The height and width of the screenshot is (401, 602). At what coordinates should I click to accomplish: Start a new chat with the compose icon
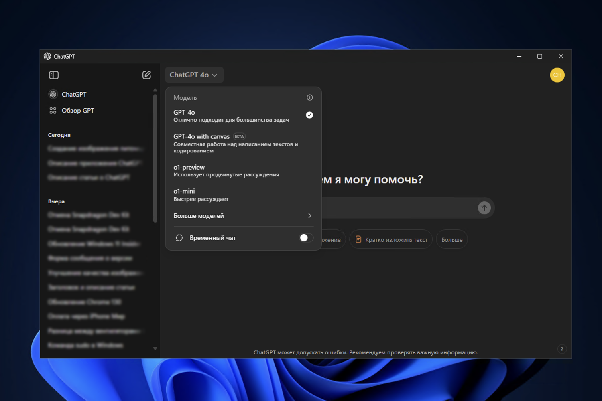click(146, 75)
